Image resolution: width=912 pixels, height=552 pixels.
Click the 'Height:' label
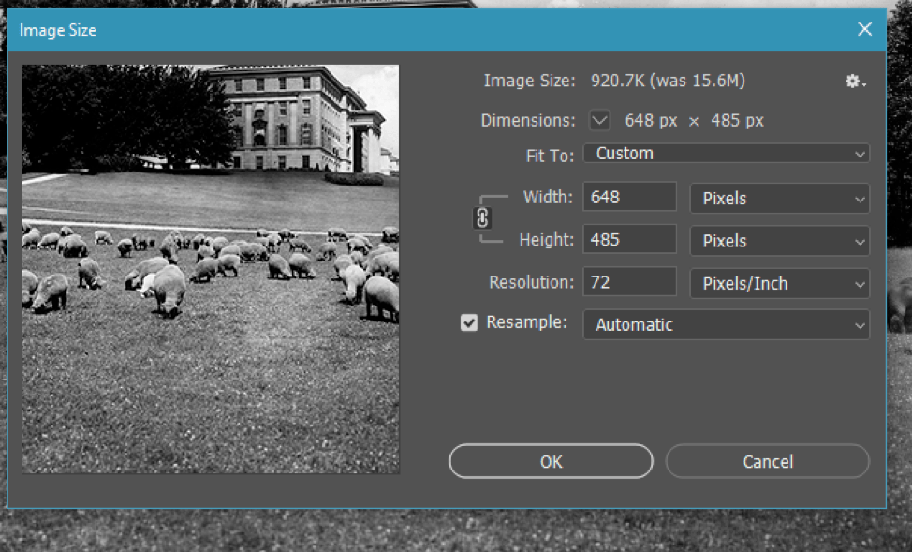[546, 240]
